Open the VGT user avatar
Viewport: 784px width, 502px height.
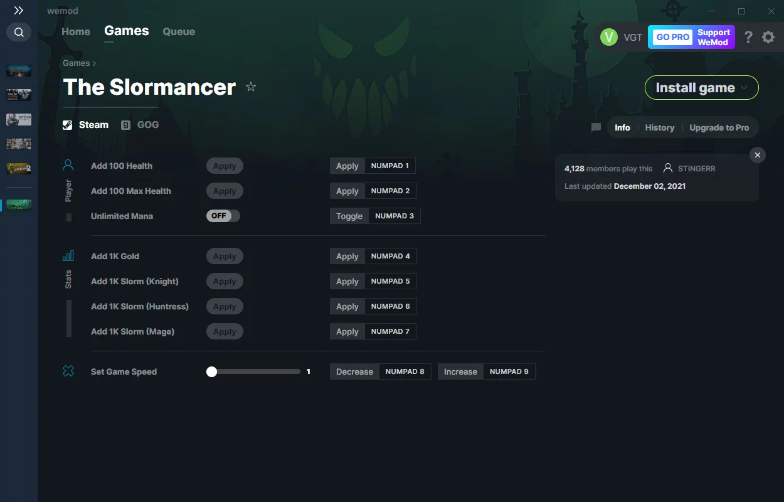coord(608,37)
